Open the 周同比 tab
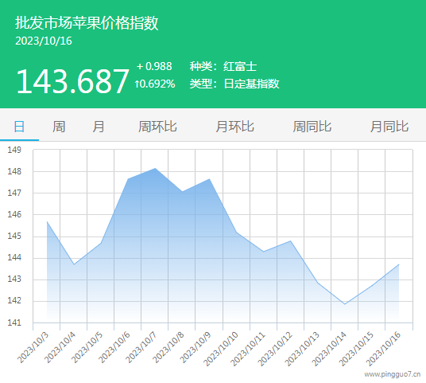 pos(312,127)
